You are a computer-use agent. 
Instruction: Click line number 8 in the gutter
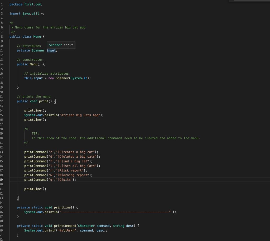[x=2, y=37]
